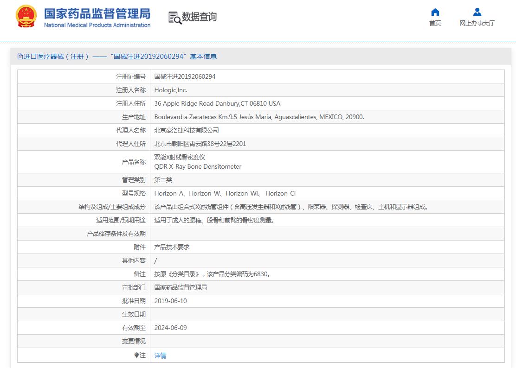
Task: Open the 网上办事大厅 user icon
Action: pyautogui.click(x=477, y=12)
